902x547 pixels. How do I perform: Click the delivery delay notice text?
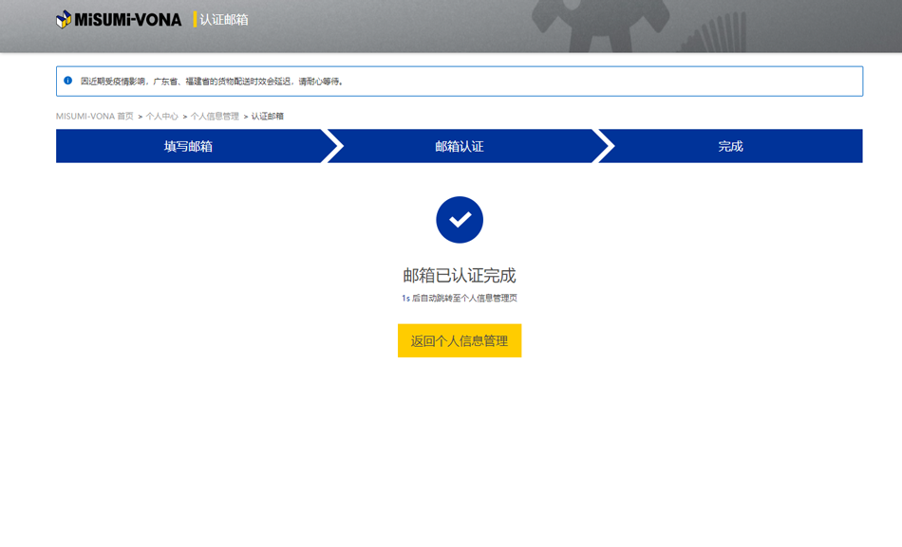coord(212,82)
